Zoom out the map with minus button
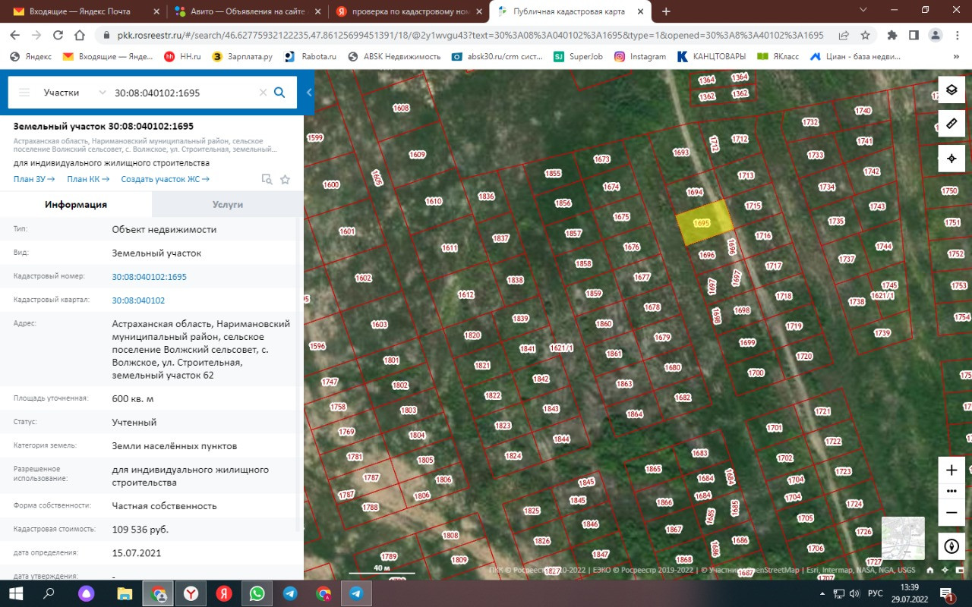 click(x=951, y=512)
